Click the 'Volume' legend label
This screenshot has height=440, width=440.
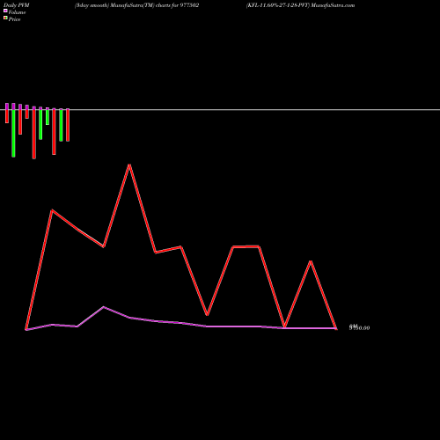coord(17,12)
